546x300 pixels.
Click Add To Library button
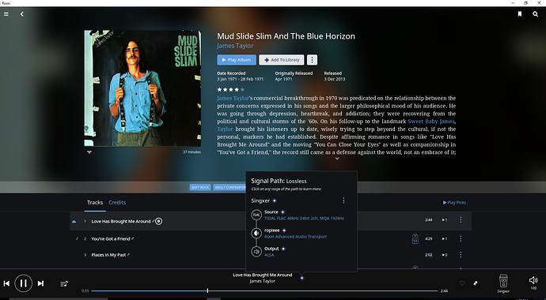point(282,60)
